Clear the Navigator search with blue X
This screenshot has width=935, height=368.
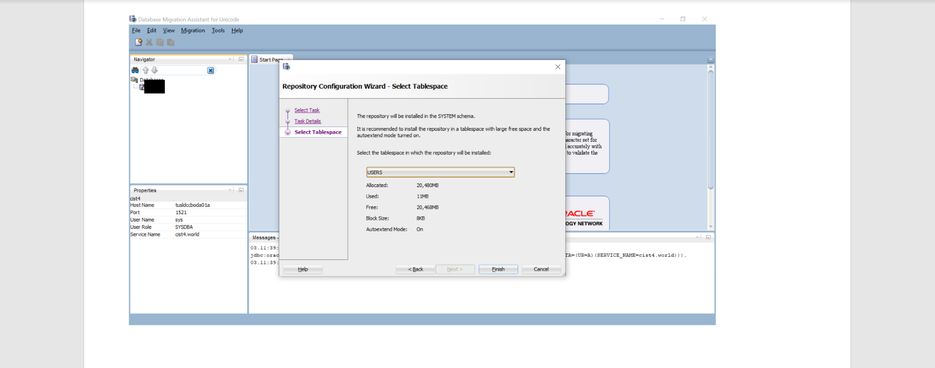click(210, 70)
